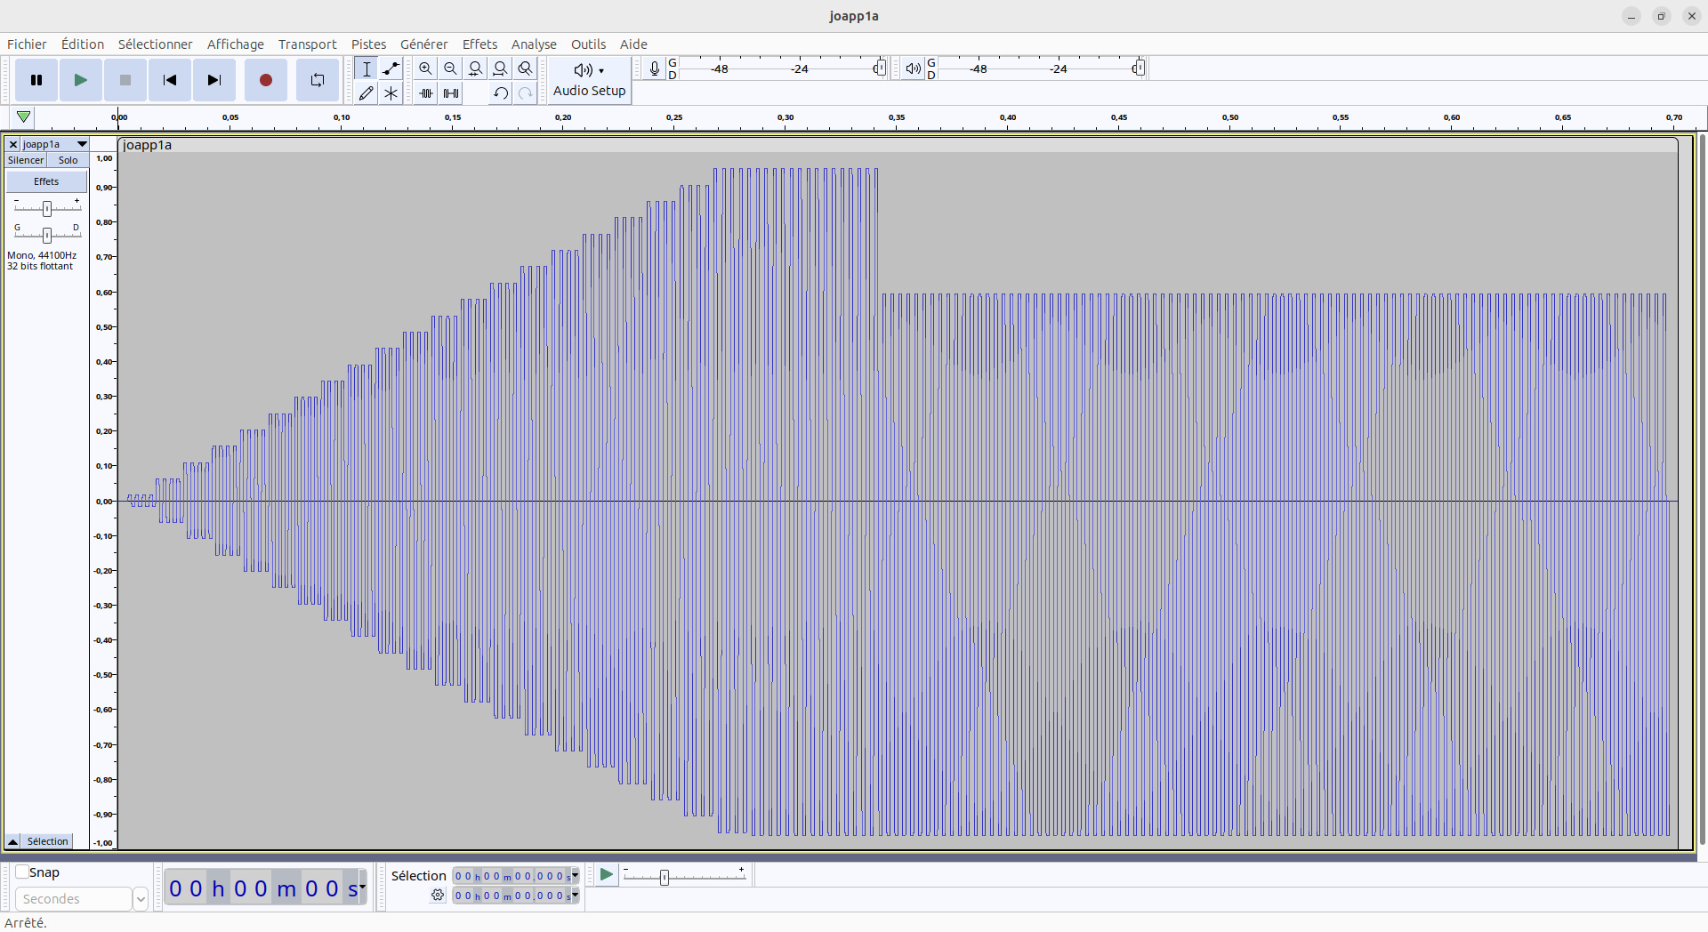Open the Effets menu
The image size is (1708, 932).
pos(479,44)
